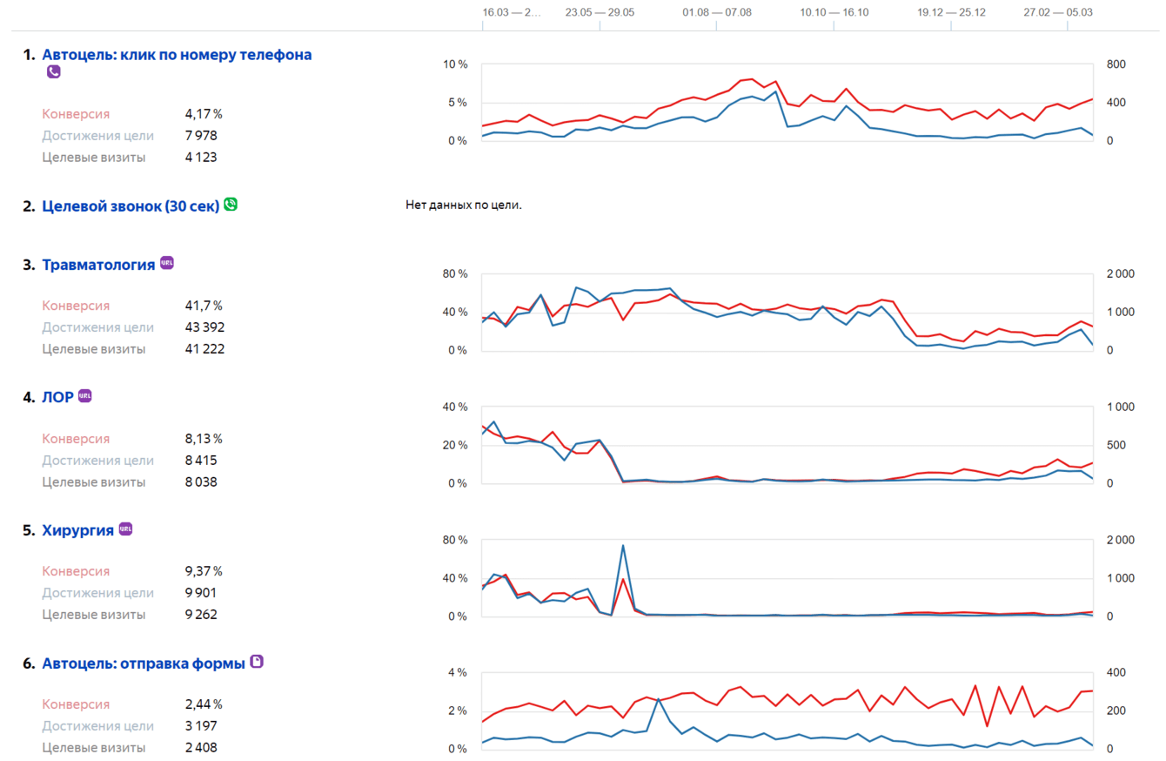The height and width of the screenshot is (761, 1166).
Task: Click the 27.02 — 05.03 timeline label
Action: coord(1057,12)
